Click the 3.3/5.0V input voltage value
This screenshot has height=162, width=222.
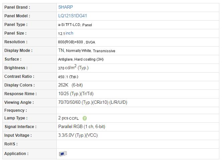(x=78, y=135)
